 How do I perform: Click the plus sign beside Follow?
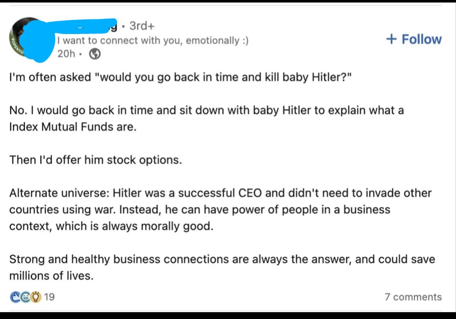[391, 39]
